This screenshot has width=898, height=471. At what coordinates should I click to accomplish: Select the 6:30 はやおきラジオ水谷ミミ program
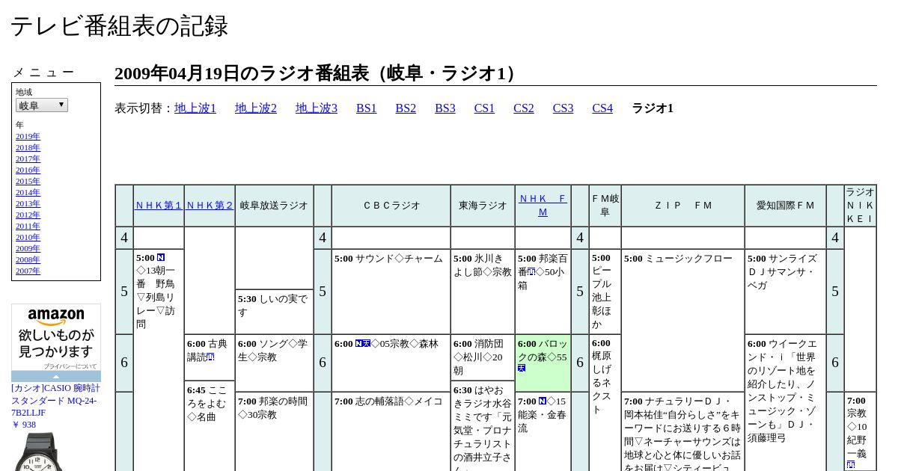[483, 426]
